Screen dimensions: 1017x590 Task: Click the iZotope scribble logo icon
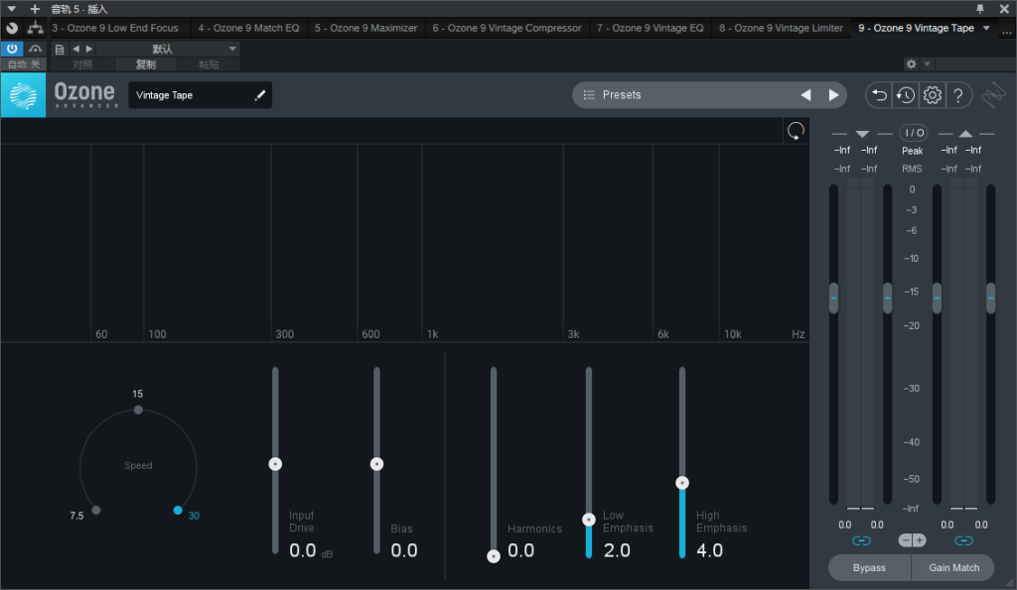(x=993, y=96)
